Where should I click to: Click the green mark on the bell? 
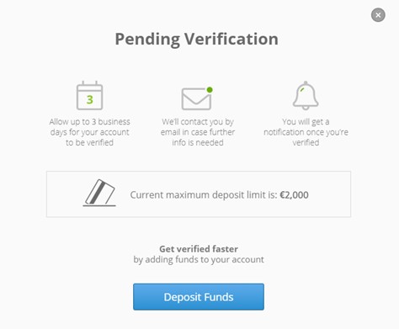[x=302, y=89]
